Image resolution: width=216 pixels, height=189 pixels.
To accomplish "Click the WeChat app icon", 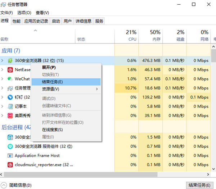I will [10, 79].
